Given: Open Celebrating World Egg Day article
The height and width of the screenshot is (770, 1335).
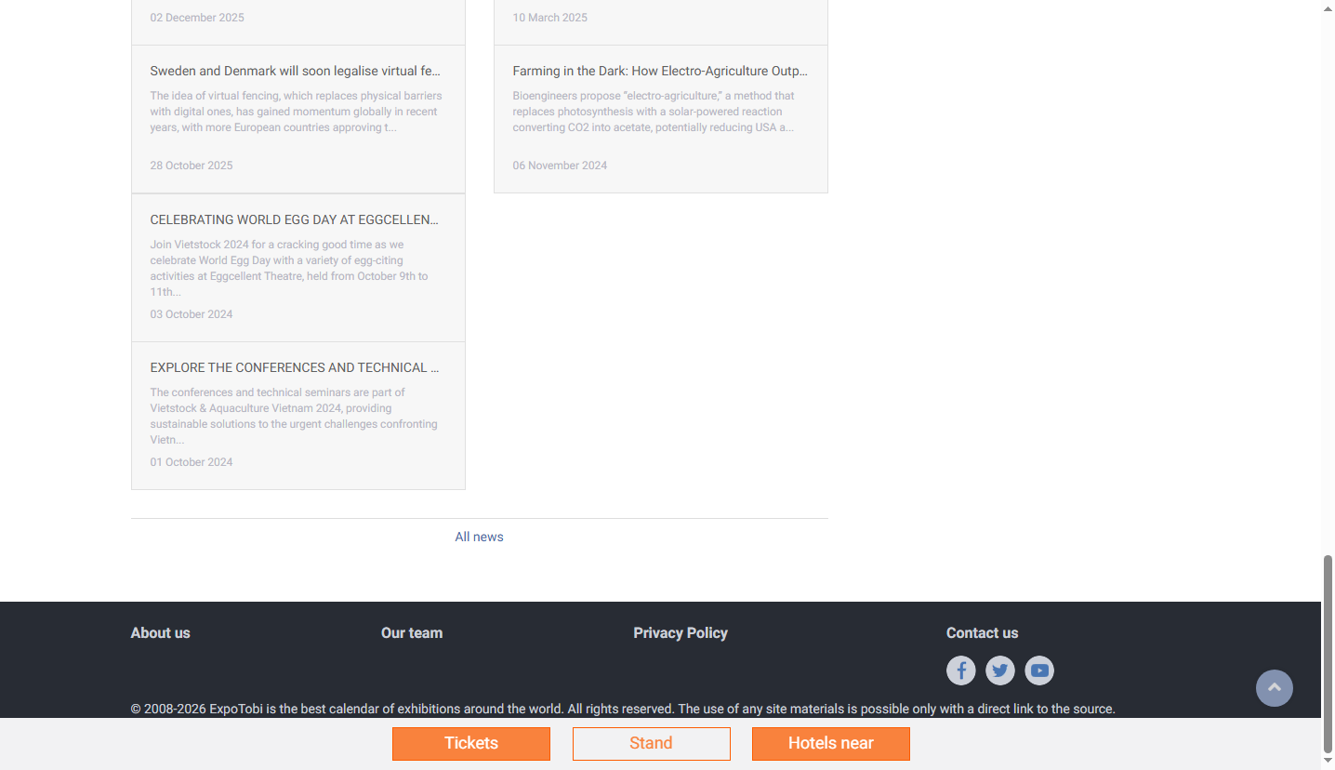Looking at the screenshot, I should point(295,219).
